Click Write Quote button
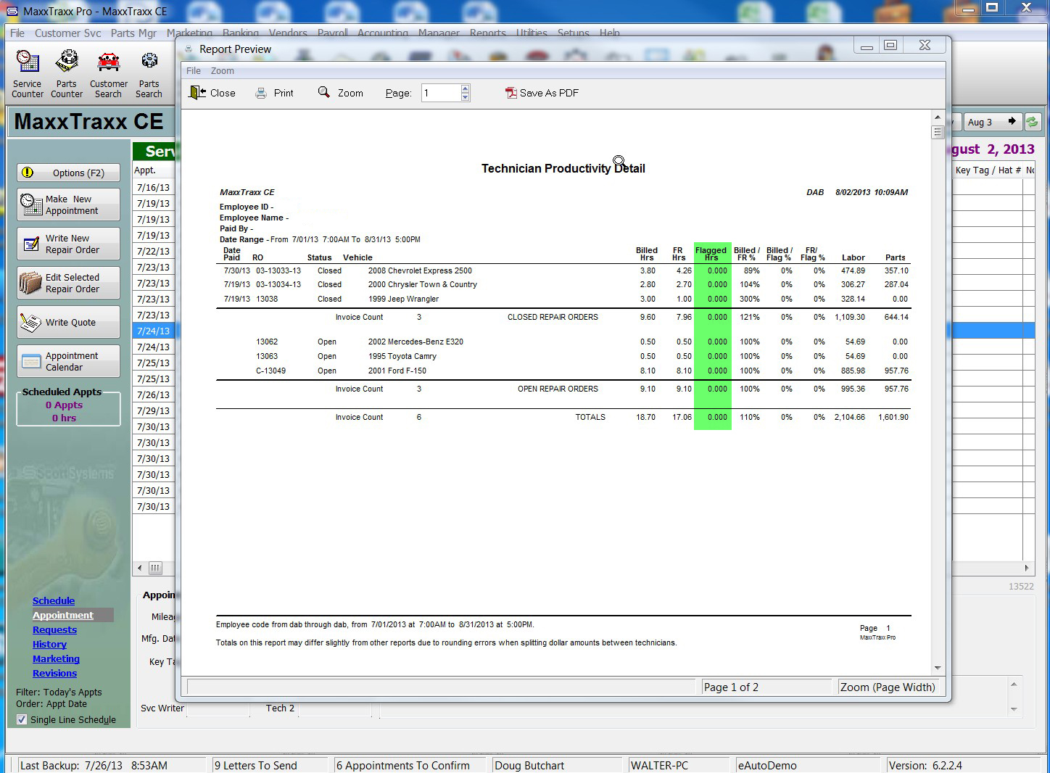The width and height of the screenshot is (1050, 773). pos(68,322)
